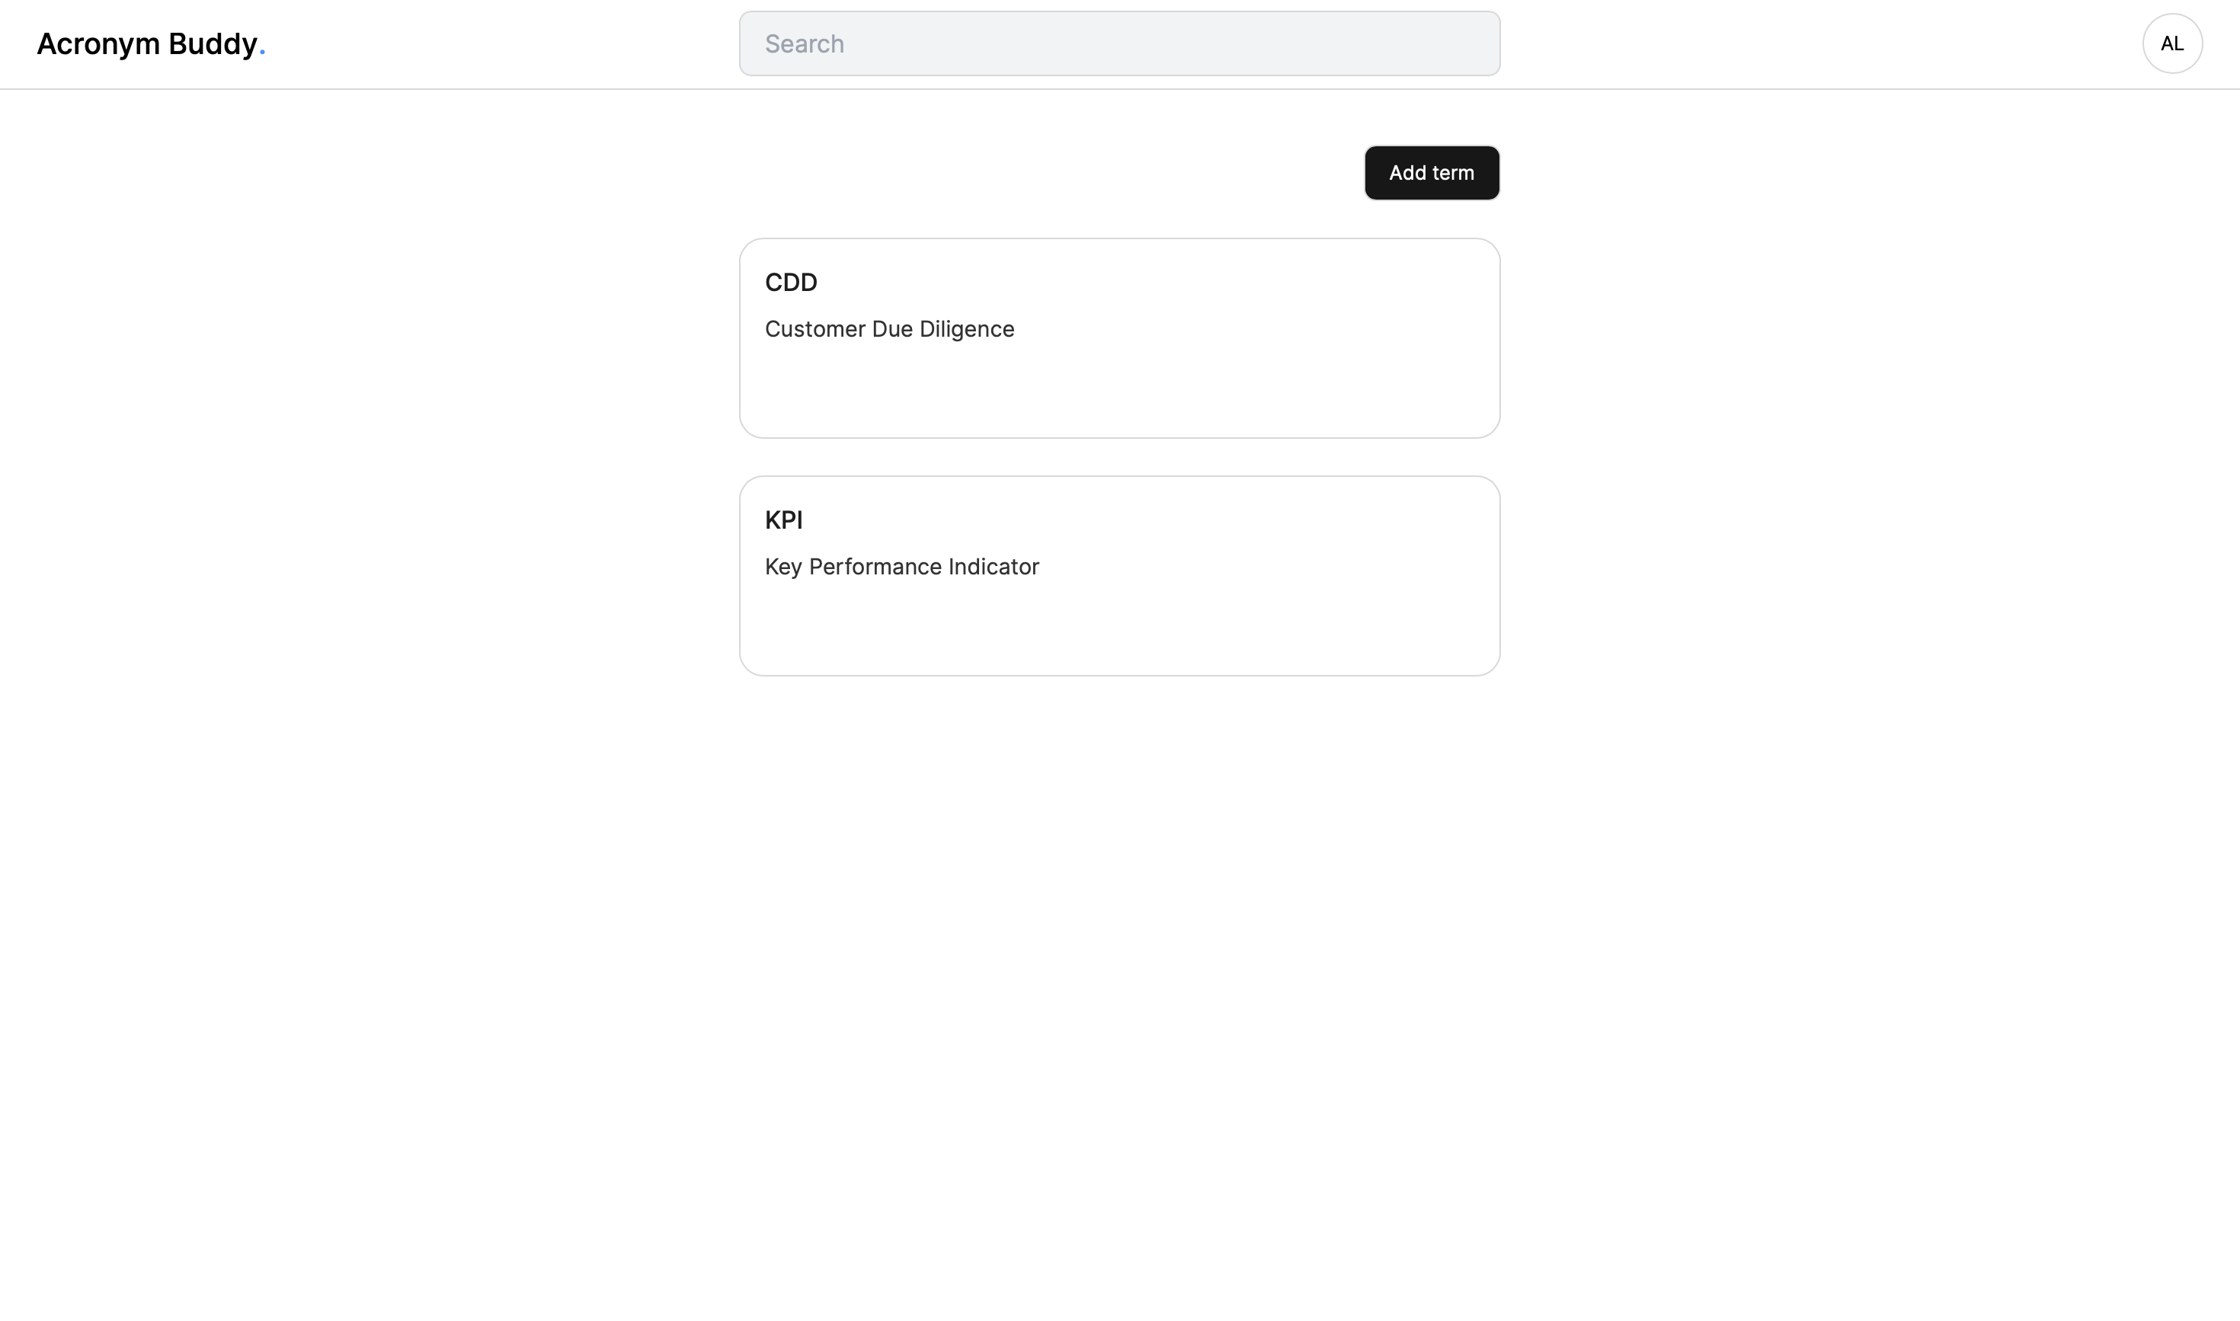The image size is (2240, 1321).
Task: Click the word Buddy in the header
Action: pos(213,43)
